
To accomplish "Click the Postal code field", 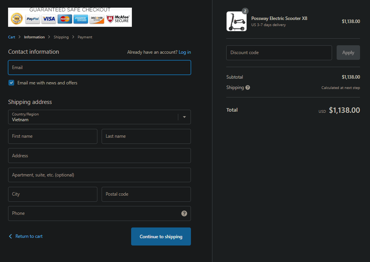I will 146,194.
